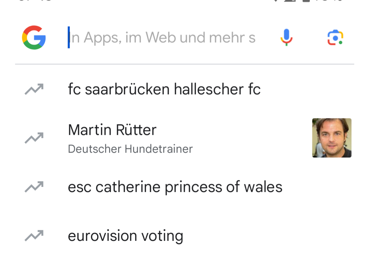Tap the Google logo icon
Image resolution: width=367 pixels, height=262 pixels.
[x=34, y=37]
